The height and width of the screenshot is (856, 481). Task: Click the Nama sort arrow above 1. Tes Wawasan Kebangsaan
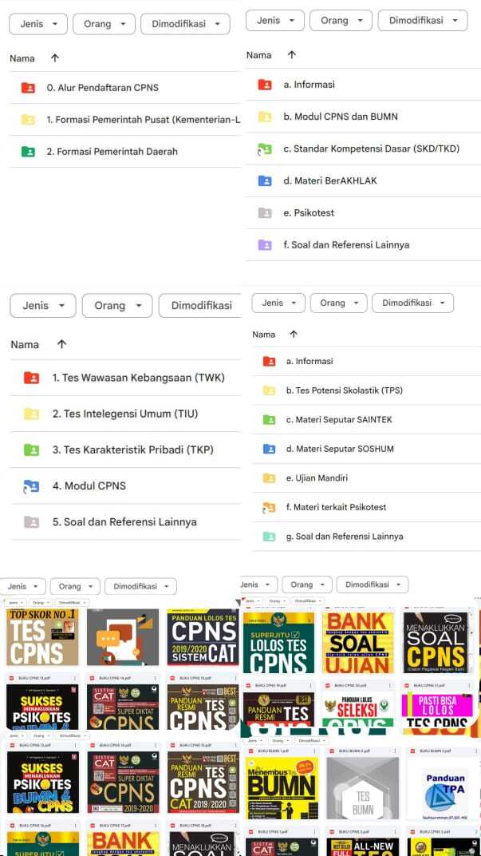[x=61, y=344]
